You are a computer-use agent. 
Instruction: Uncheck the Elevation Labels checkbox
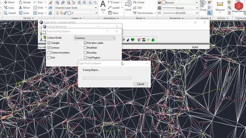[85, 43]
